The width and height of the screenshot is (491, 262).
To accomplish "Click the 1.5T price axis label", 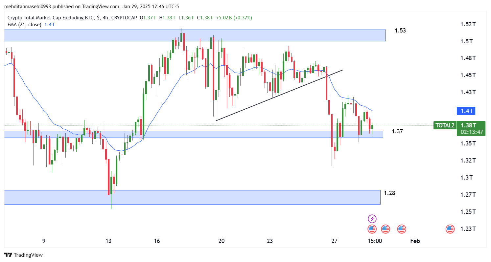I will point(467,41).
